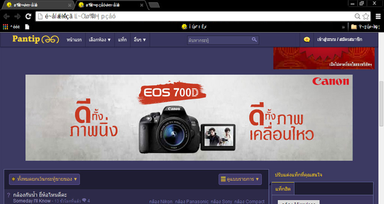
Task: Open the Chrome hamburger menu
Action: coord(378,16)
